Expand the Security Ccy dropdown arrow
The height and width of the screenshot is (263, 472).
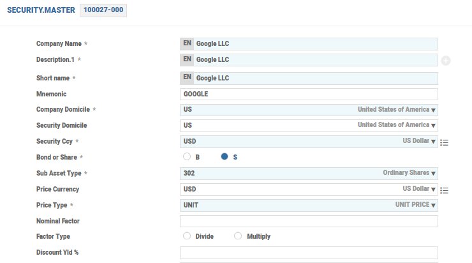[433, 142]
